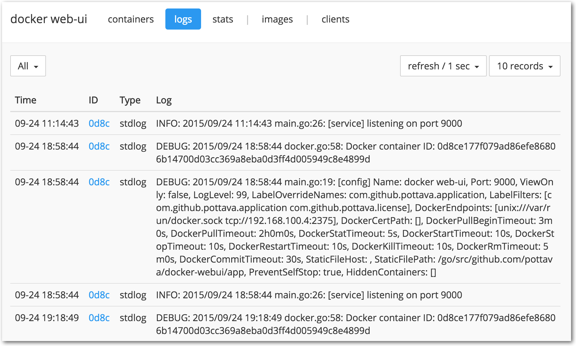Image resolution: width=576 pixels, height=346 pixels.
Task: Open the 10 records dropdown
Action: click(x=524, y=66)
